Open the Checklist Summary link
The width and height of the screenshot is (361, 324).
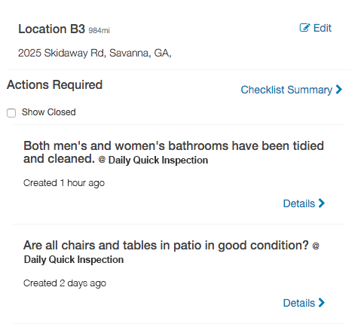[x=292, y=90]
